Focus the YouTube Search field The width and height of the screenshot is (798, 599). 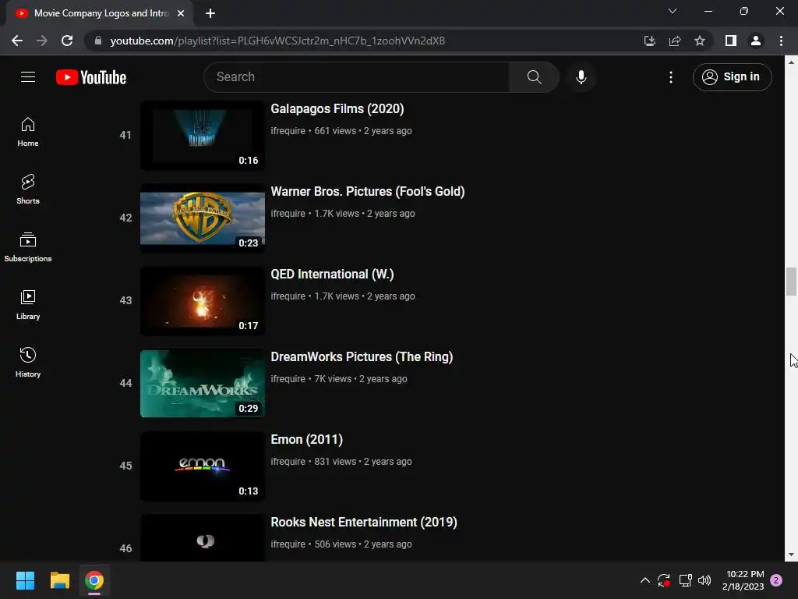click(x=356, y=77)
